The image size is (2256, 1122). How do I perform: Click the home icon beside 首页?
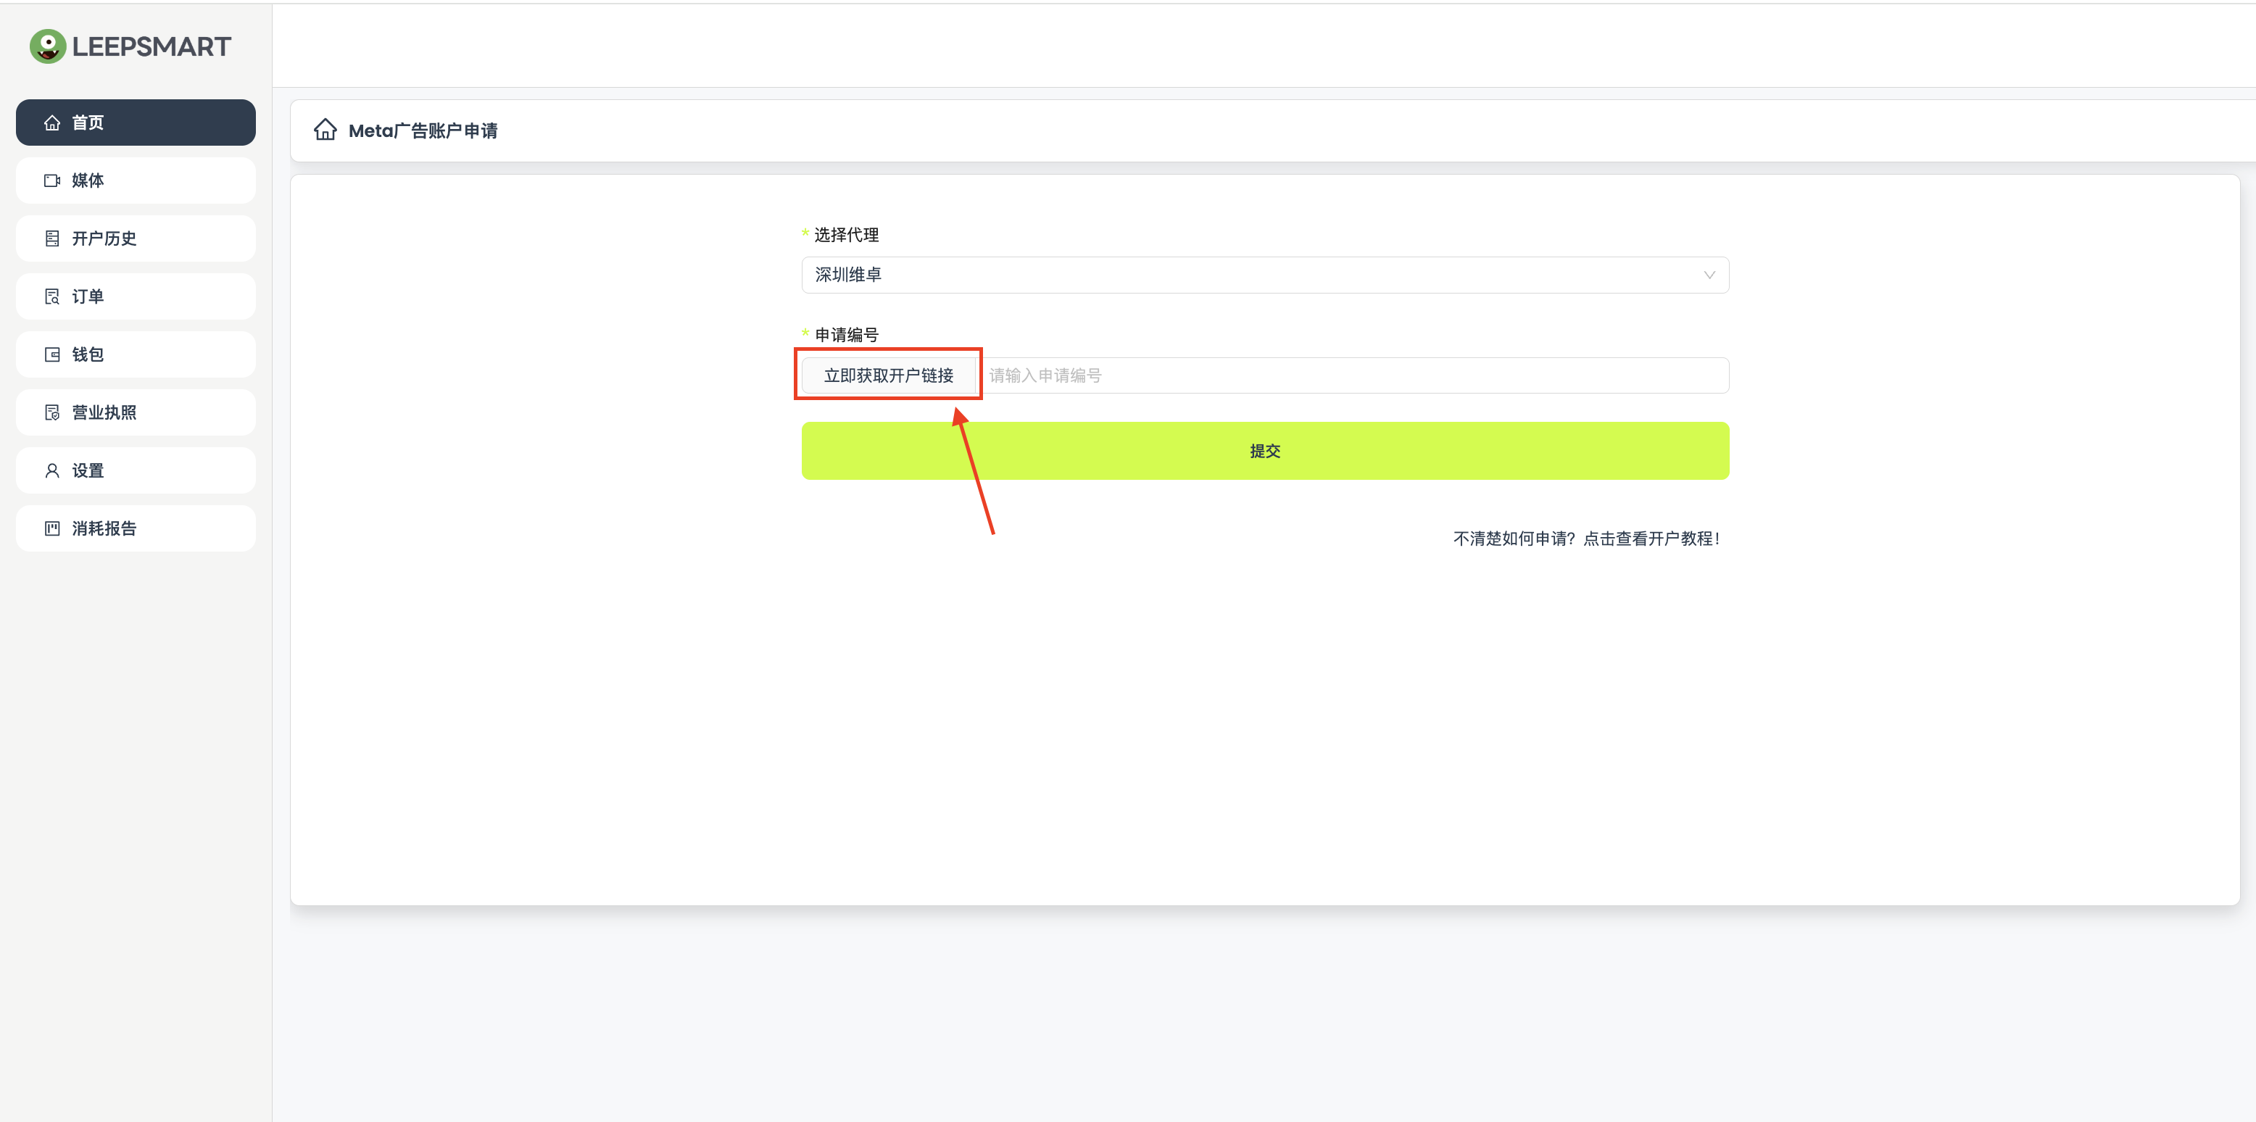click(x=52, y=122)
